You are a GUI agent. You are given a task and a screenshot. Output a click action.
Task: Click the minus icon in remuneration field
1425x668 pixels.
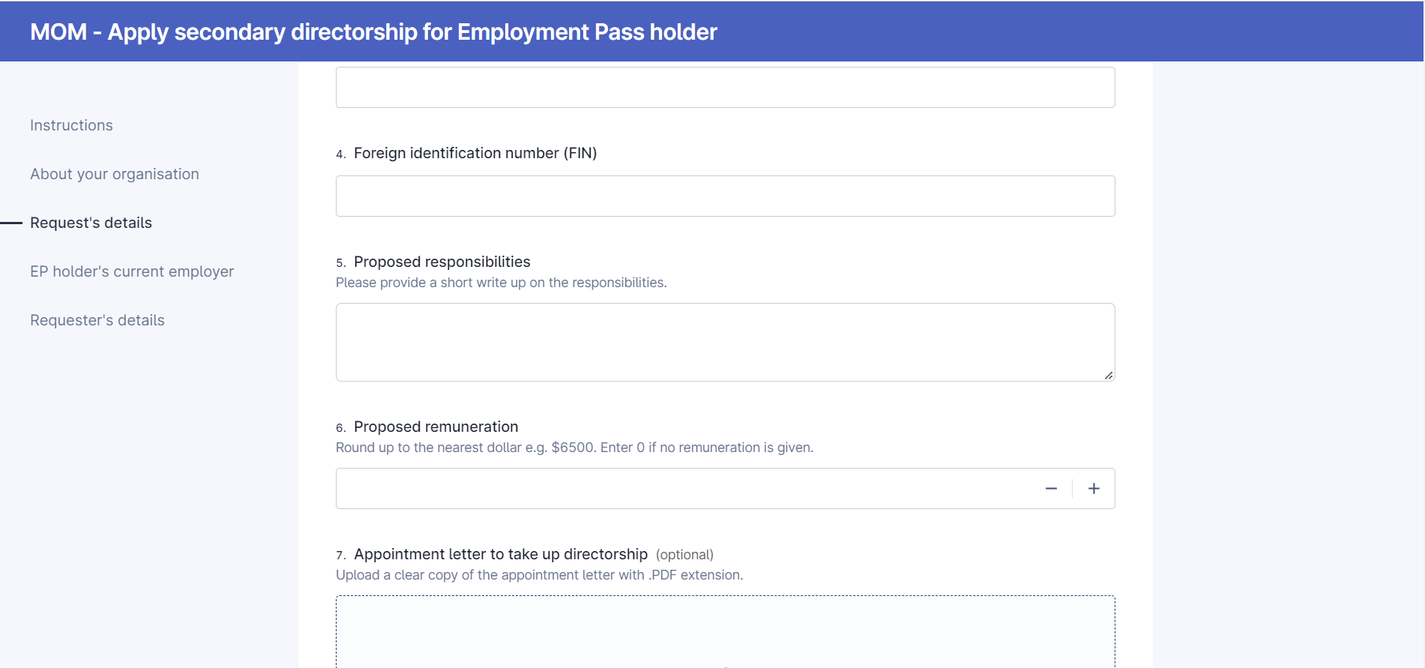click(1051, 489)
